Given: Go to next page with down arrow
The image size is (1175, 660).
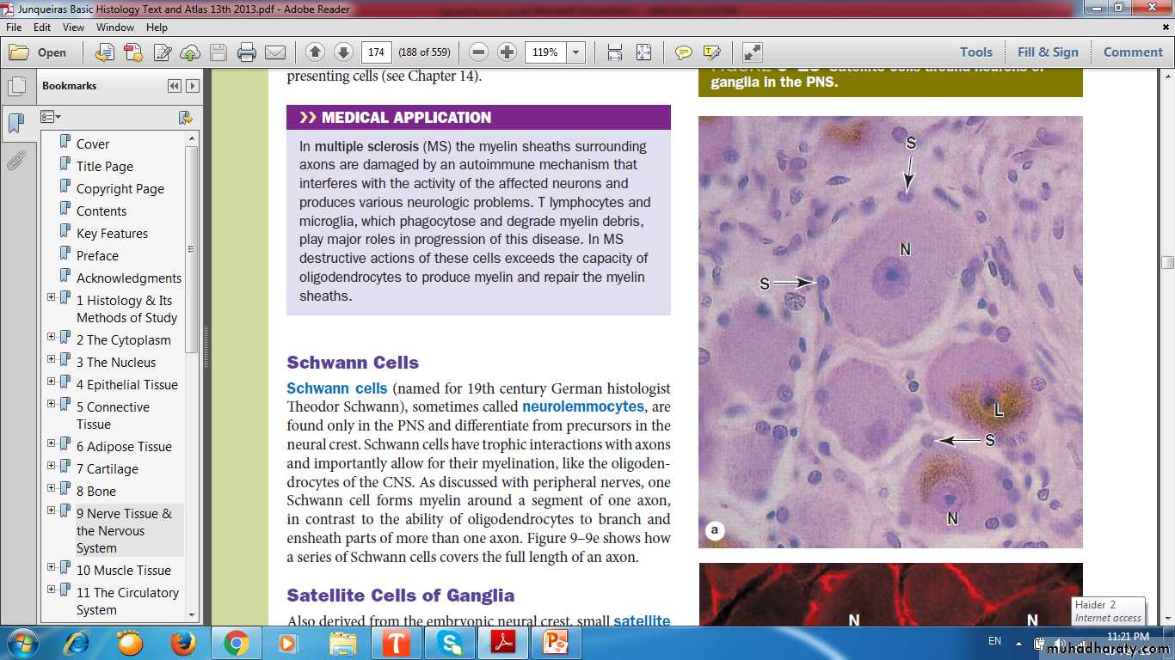Looking at the screenshot, I should click(343, 52).
